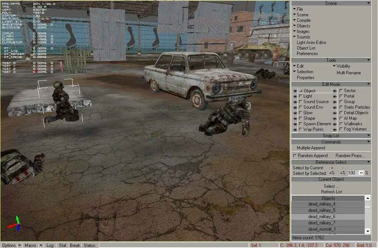Viewport: 378px width, 248px height.
Task: Toggle the eye icon next to Light
Action: tap(295, 96)
